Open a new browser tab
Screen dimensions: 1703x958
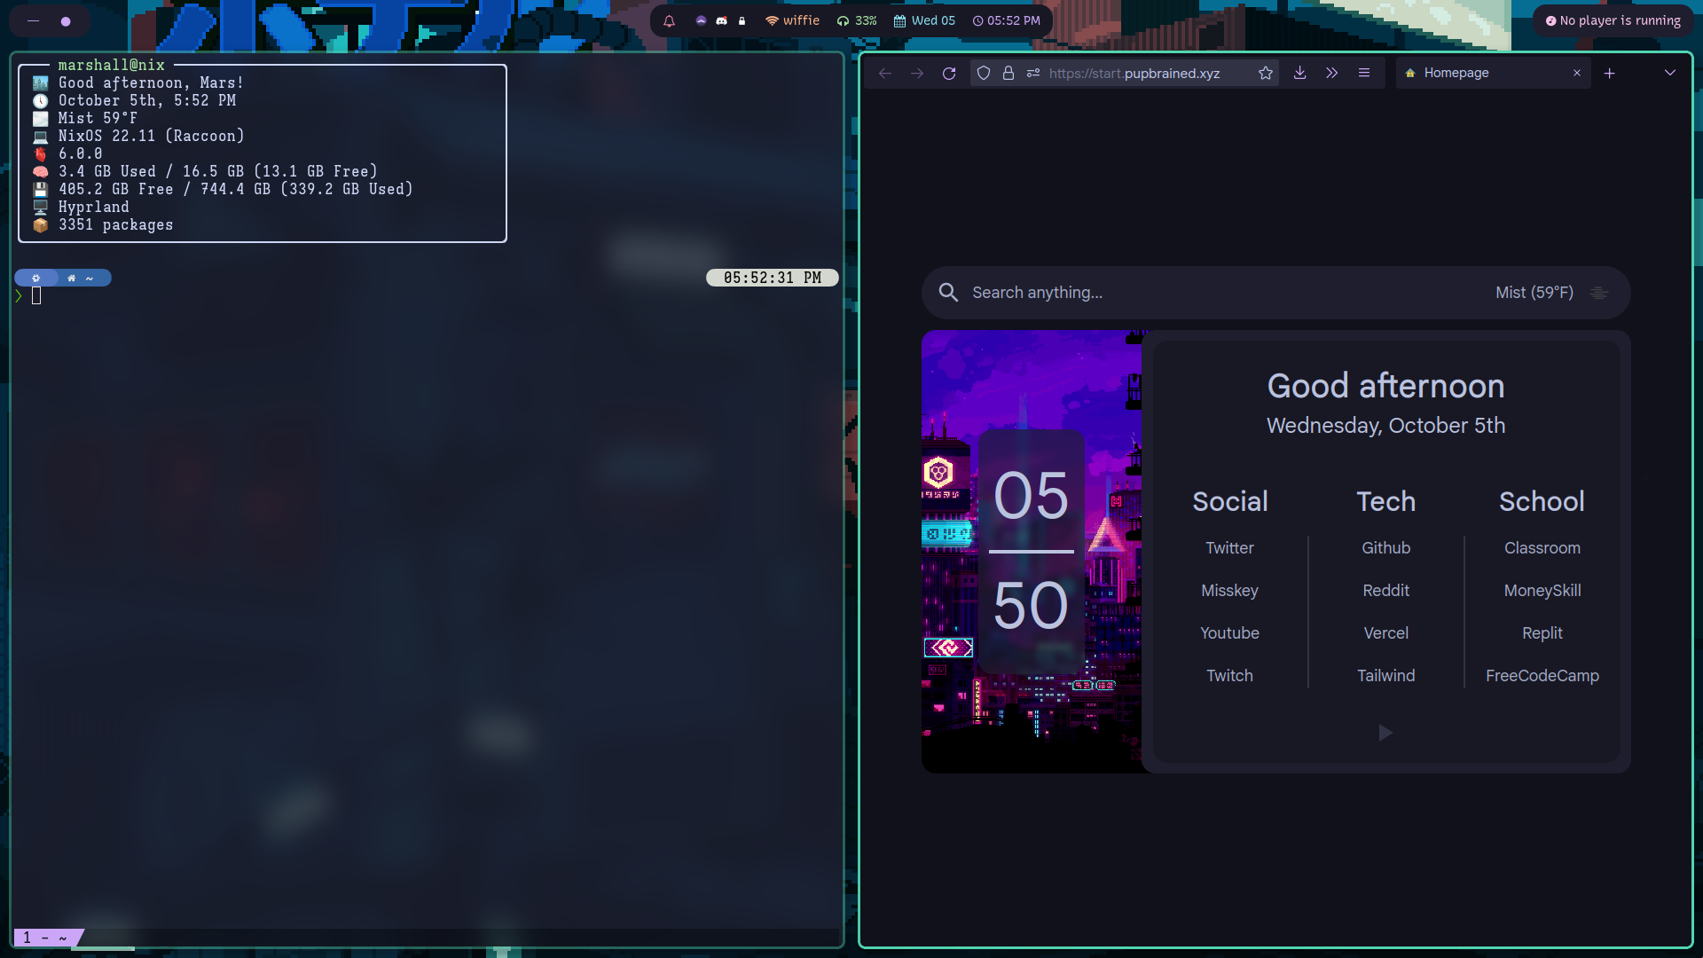pyautogui.click(x=1610, y=74)
